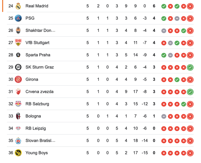Click Crvena zvezda's latest win form icon

[x=190, y=92]
